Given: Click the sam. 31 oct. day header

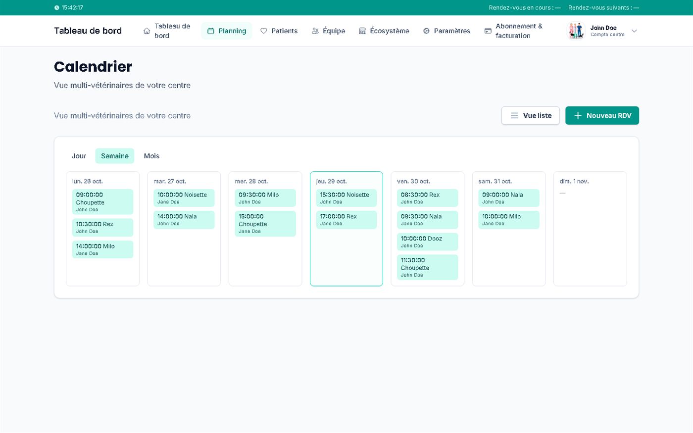Looking at the screenshot, I should [x=495, y=182].
